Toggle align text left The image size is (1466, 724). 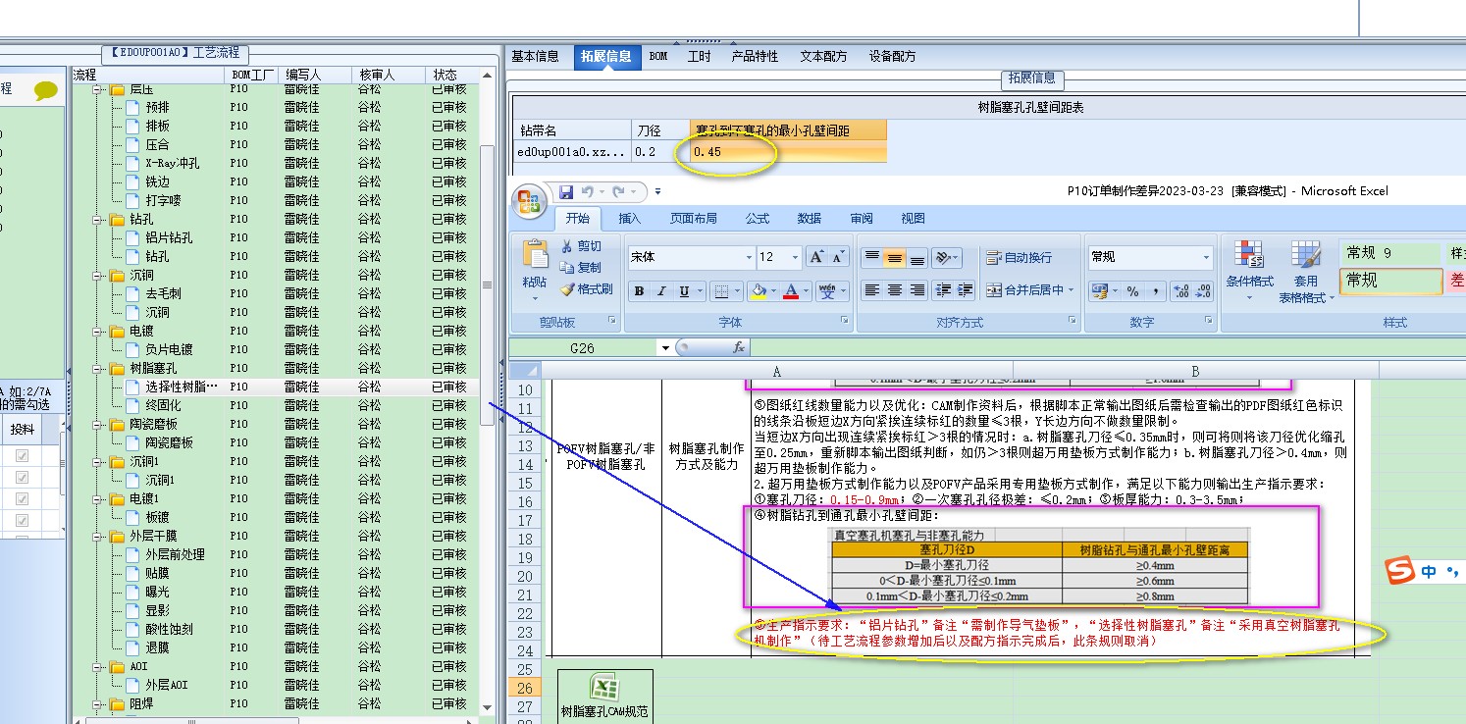click(871, 290)
